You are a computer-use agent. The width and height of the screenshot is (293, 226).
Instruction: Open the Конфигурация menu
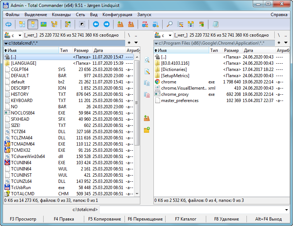click(117, 15)
